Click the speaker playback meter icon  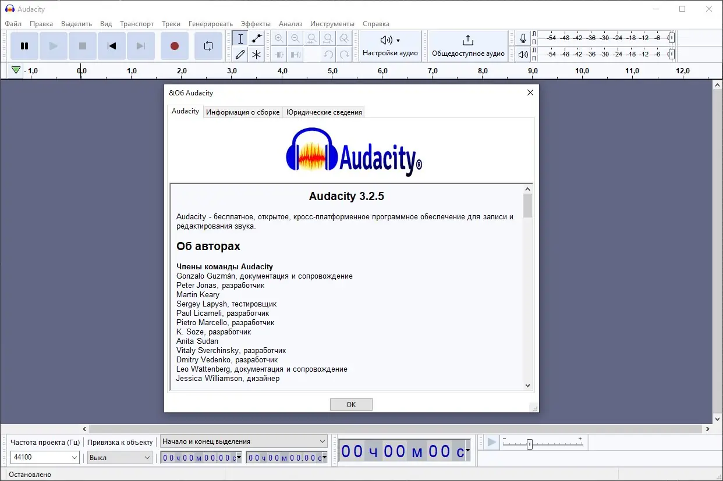point(523,55)
